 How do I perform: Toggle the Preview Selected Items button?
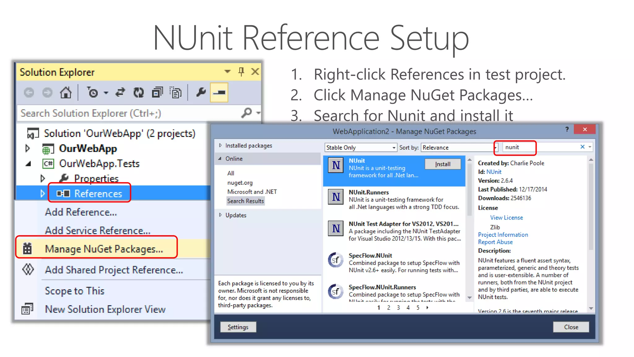pyautogui.click(x=219, y=93)
